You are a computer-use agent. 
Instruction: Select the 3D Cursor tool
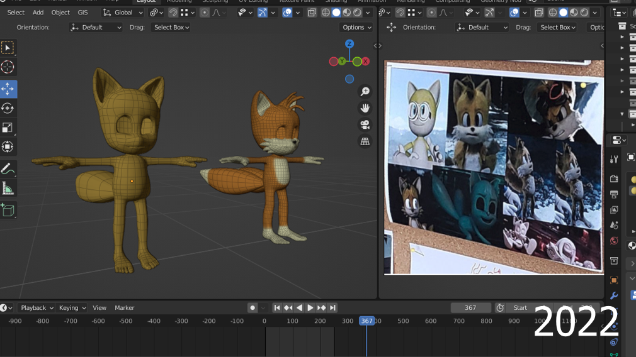tap(8, 67)
